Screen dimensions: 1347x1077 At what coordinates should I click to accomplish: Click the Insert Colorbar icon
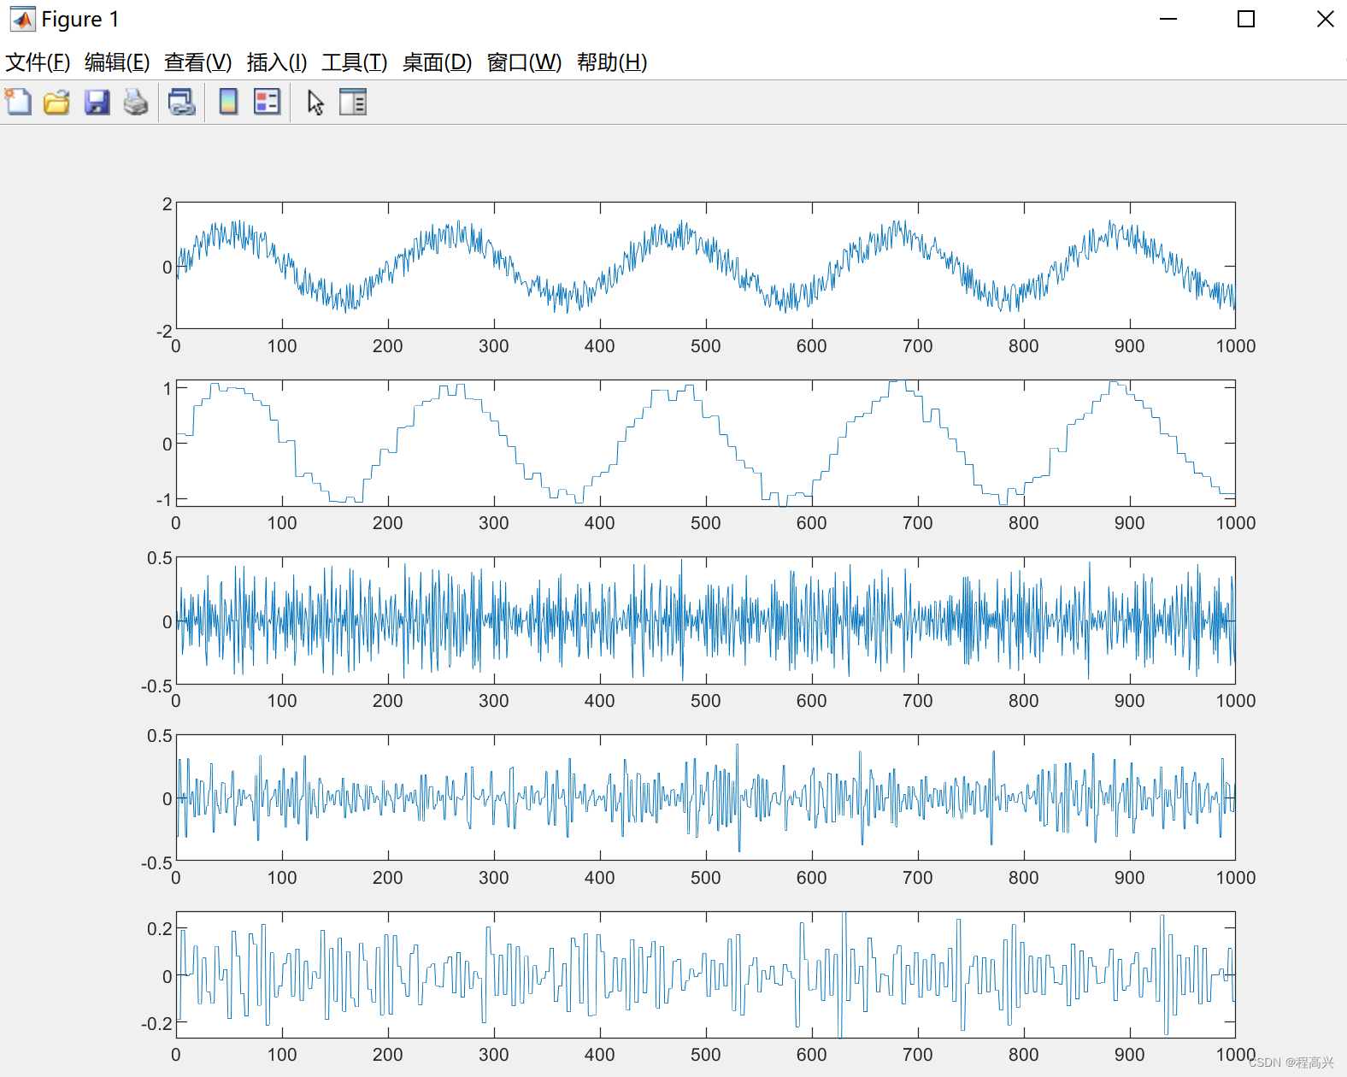[228, 103]
